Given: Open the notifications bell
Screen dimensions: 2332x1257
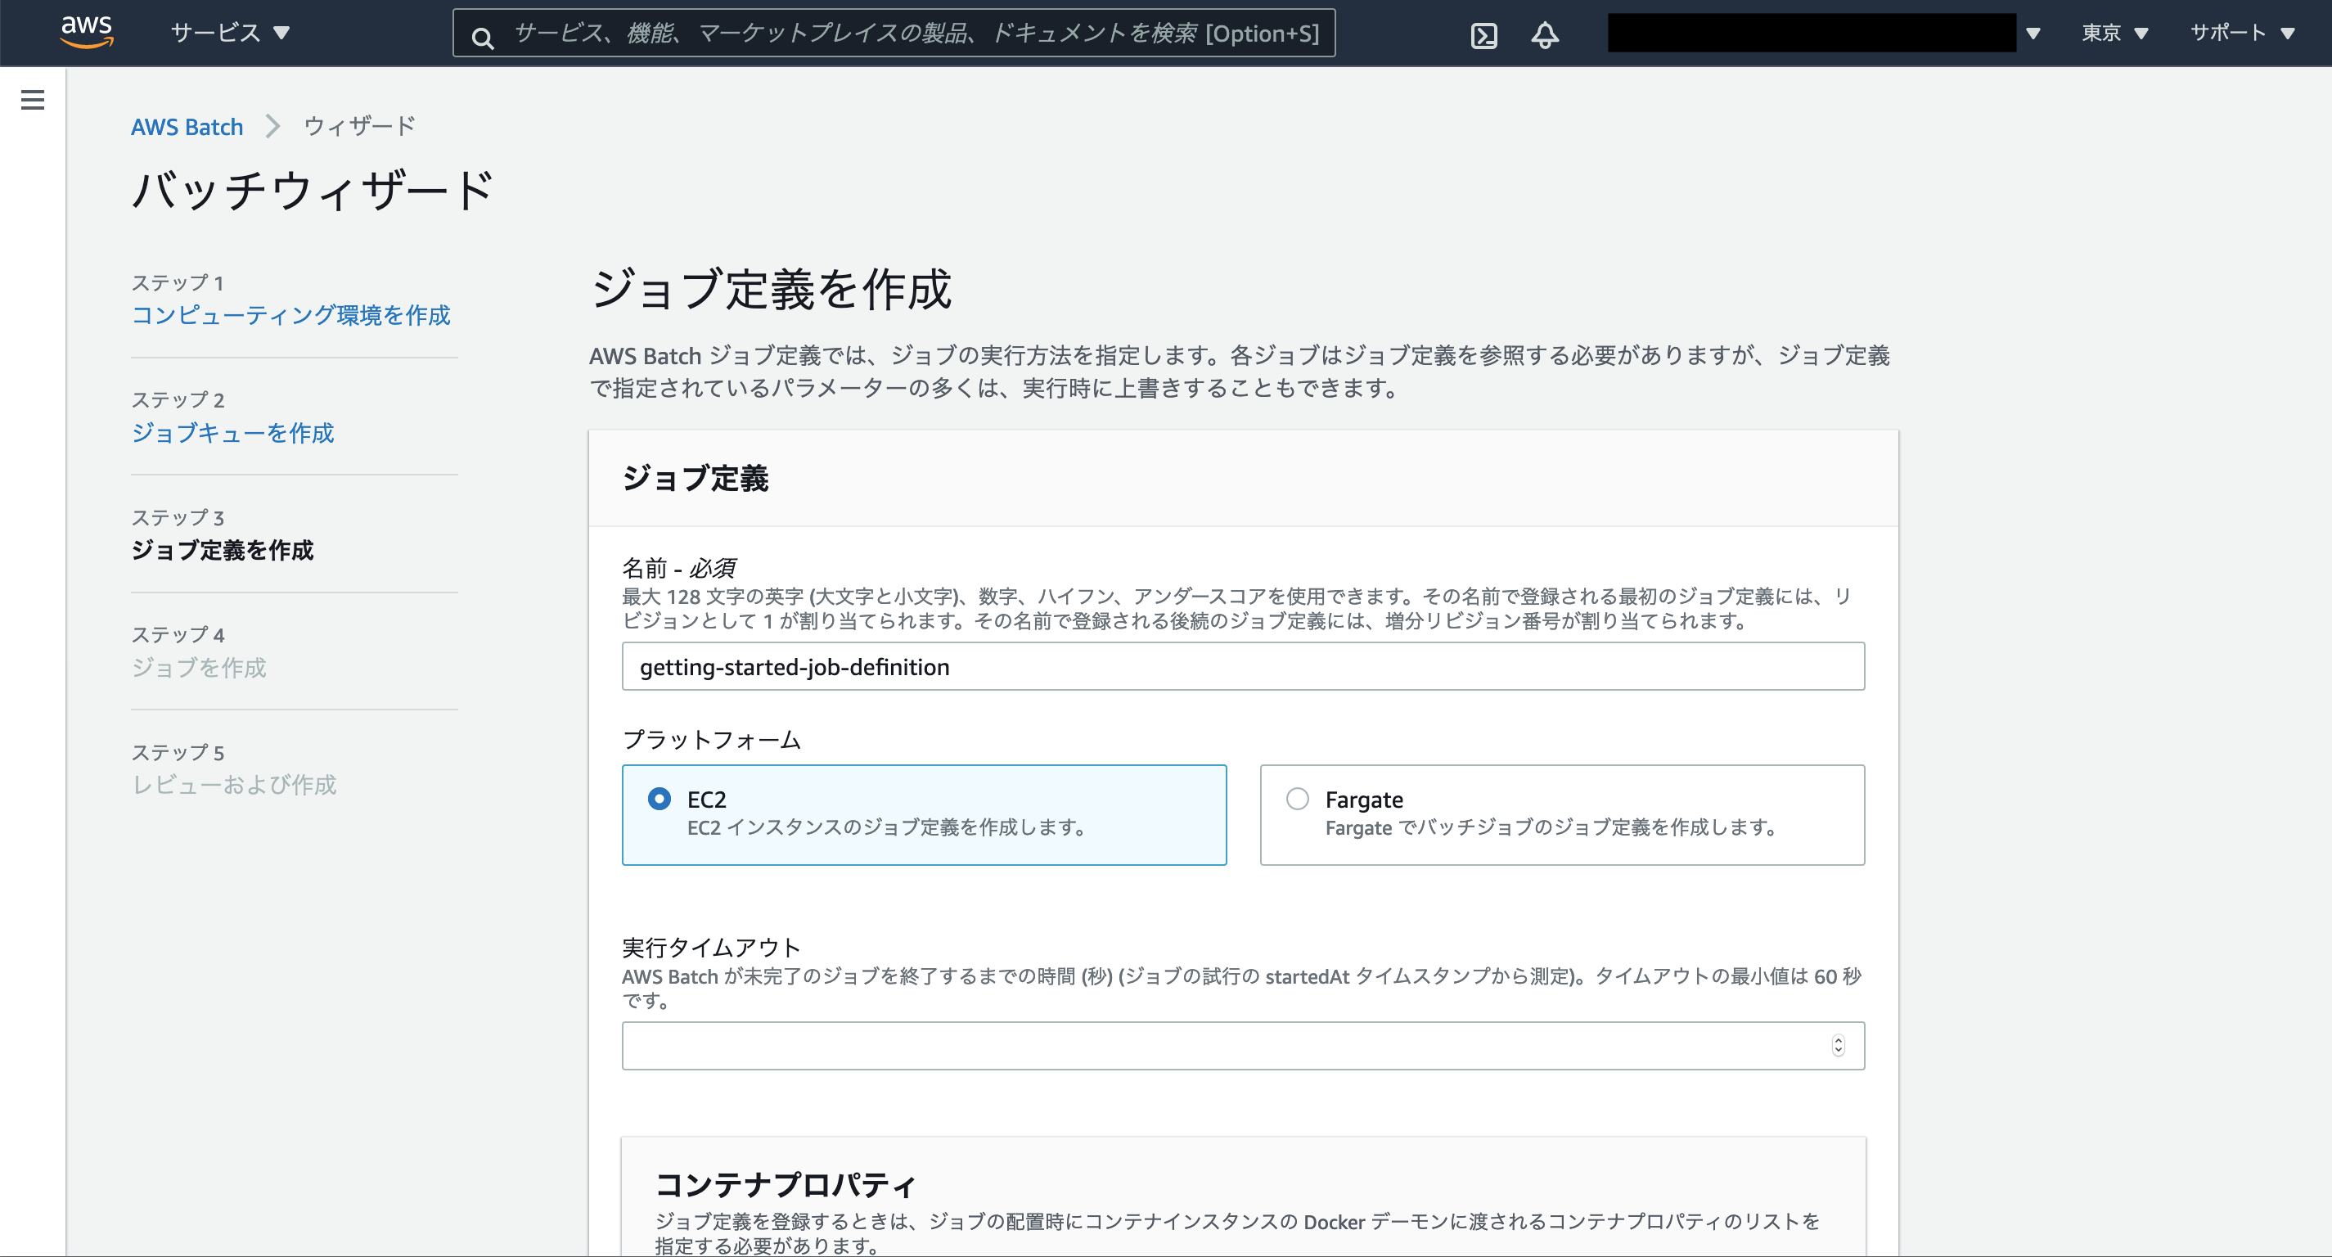Looking at the screenshot, I should (x=1544, y=35).
